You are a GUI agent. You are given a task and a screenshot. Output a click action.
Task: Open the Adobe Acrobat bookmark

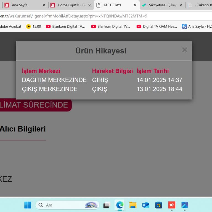click(x=11, y=26)
